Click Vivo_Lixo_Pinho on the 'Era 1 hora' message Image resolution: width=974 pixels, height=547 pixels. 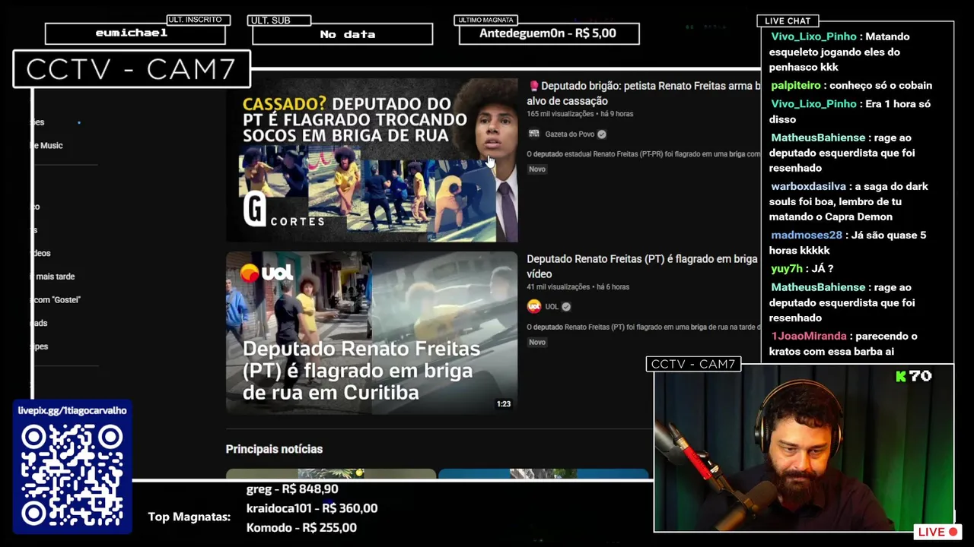813,104
